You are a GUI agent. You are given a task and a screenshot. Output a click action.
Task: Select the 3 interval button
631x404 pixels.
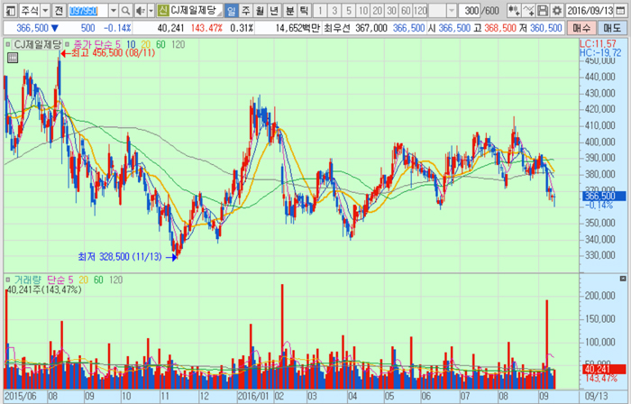(x=334, y=11)
